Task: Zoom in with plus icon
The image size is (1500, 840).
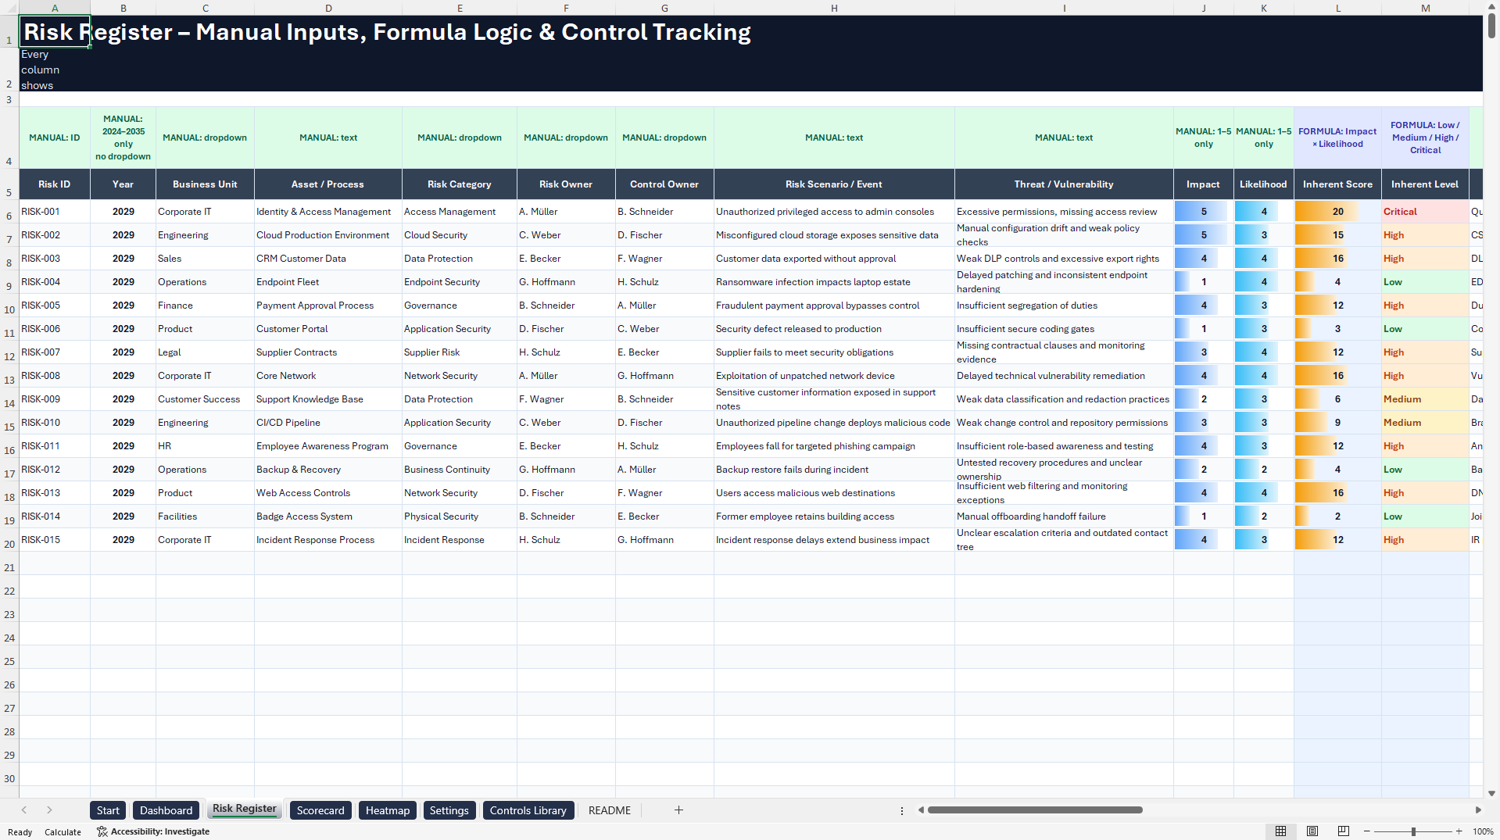Action: click(x=1459, y=831)
